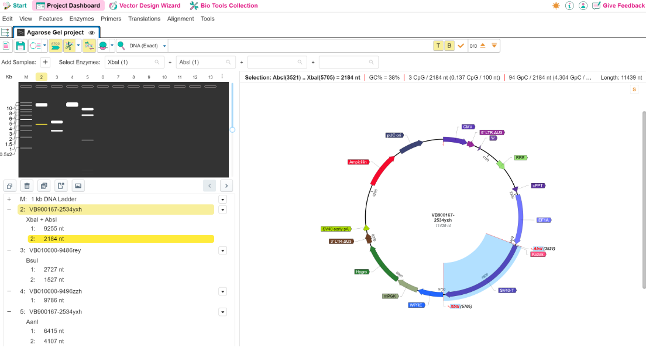Go to next search match arrow
The height and width of the screenshot is (351, 646).
pos(494,46)
